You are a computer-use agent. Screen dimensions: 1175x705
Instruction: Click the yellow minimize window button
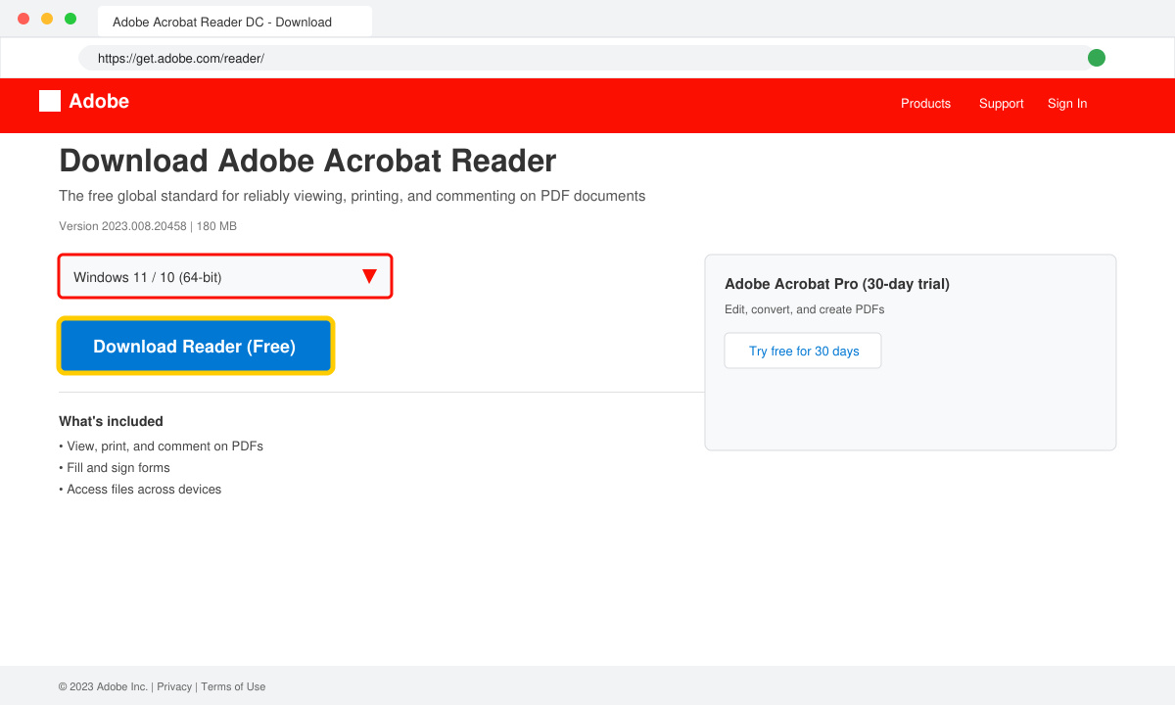point(47,19)
